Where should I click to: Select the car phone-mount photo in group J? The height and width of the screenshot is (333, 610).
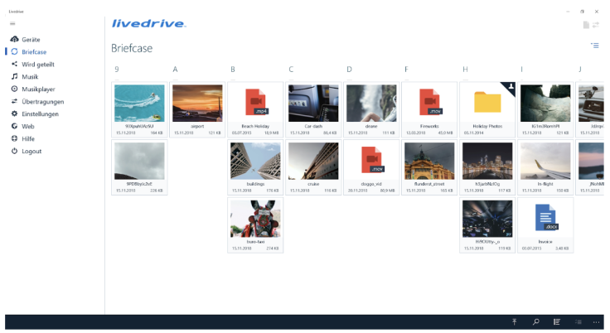(x=591, y=104)
